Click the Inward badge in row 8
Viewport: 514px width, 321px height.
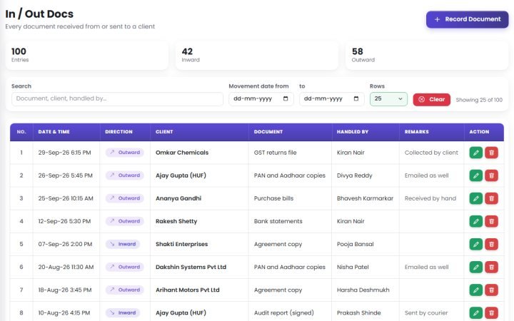(x=123, y=313)
